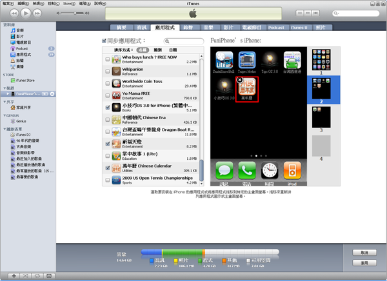Click the orange iPod dock icon

pos(292,171)
